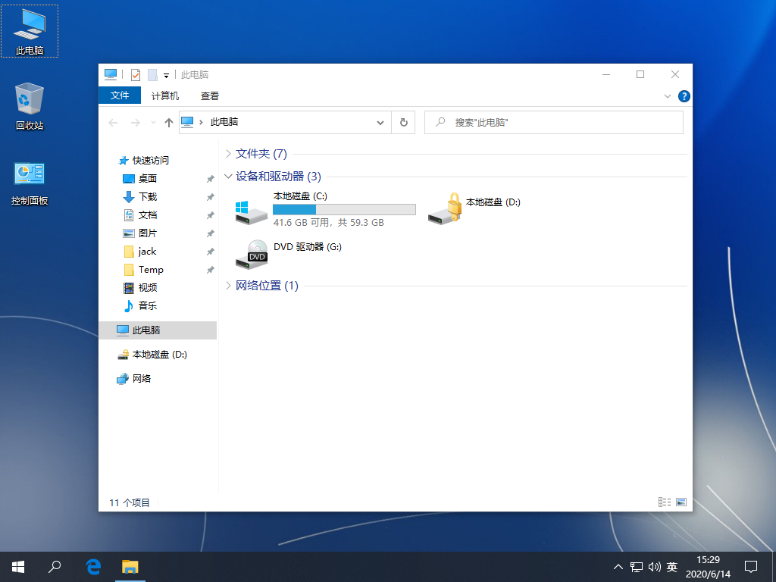This screenshot has height=582, width=776.
Task: Click the forward navigation arrow
Action: (135, 122)
